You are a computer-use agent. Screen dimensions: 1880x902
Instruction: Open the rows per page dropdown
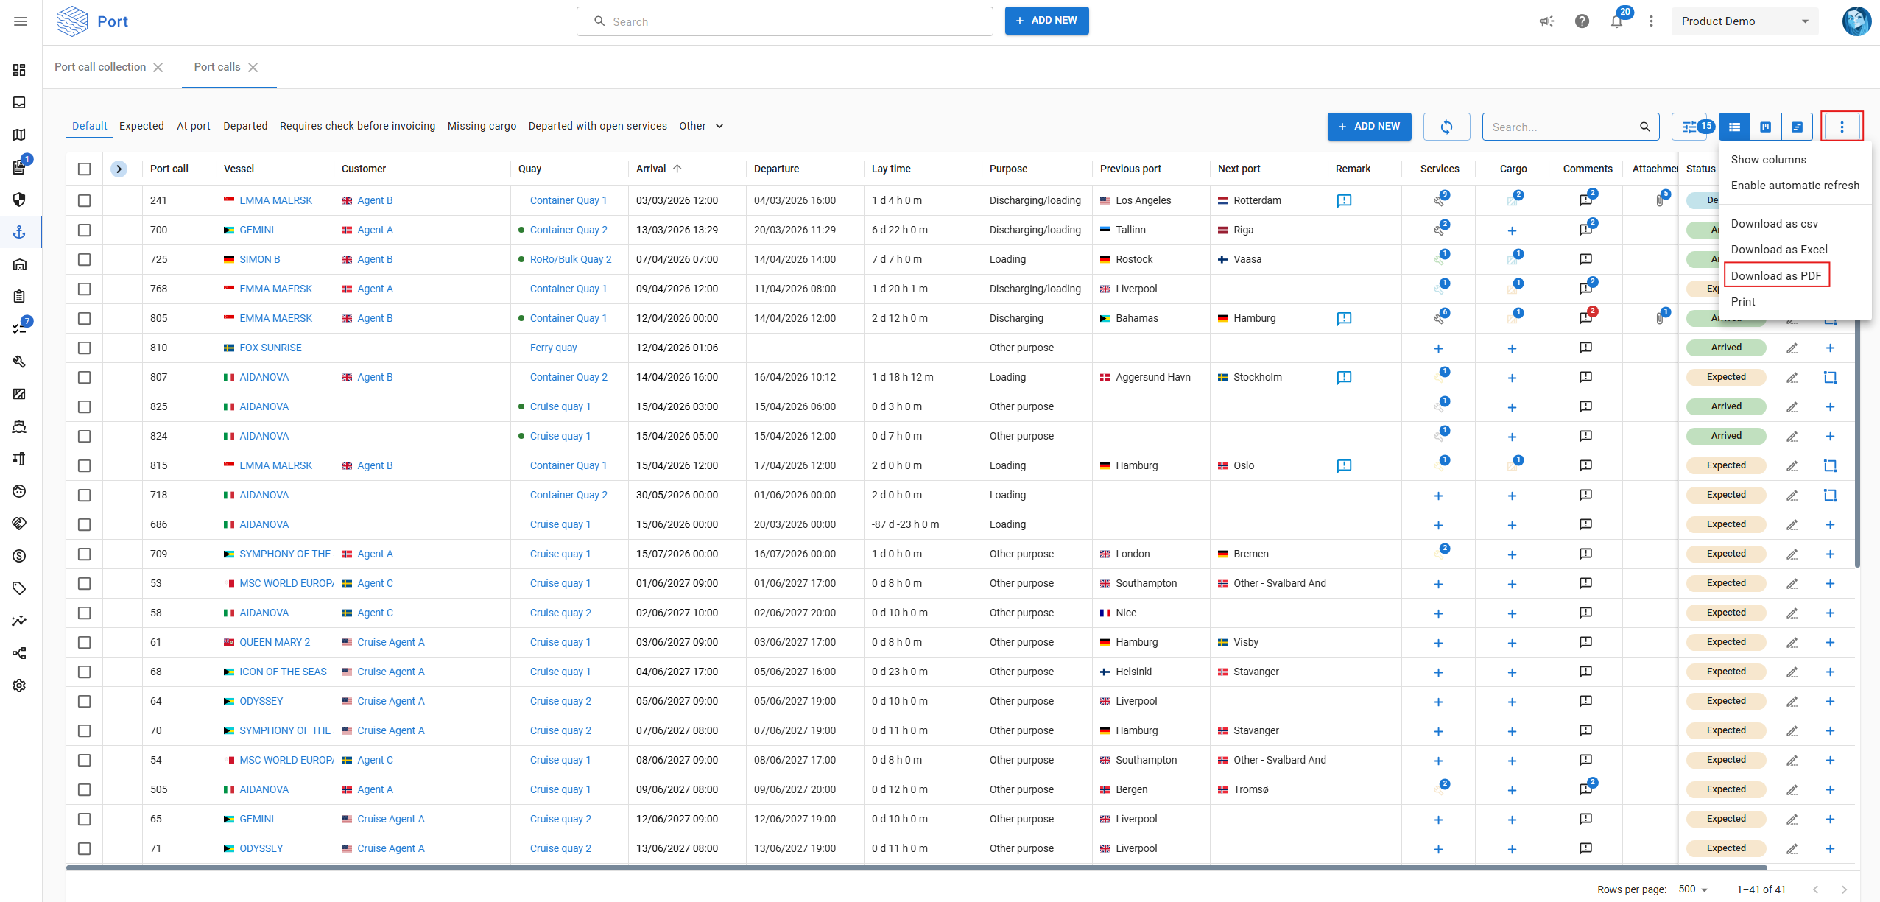(1692, 889)
